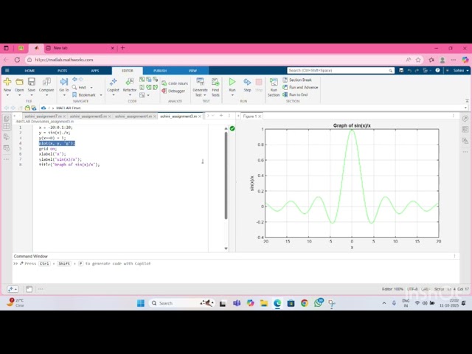Click Run and Advance
The width and height of the screenshot is (472, 354).
[300, 87]
